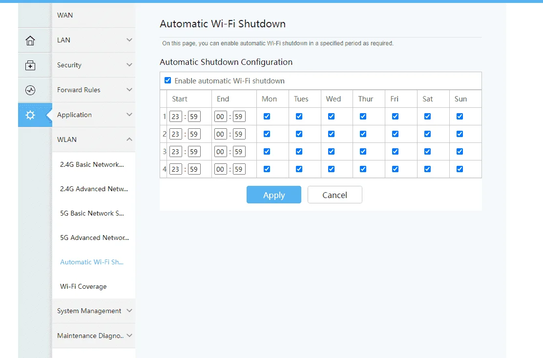Uncheck Sun for schedule row 4
The height and width of the screenshot is (358, 543).
click(x=460, y=169)
